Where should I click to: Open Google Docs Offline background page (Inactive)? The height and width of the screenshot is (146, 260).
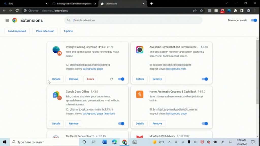(x=99, y=113)
